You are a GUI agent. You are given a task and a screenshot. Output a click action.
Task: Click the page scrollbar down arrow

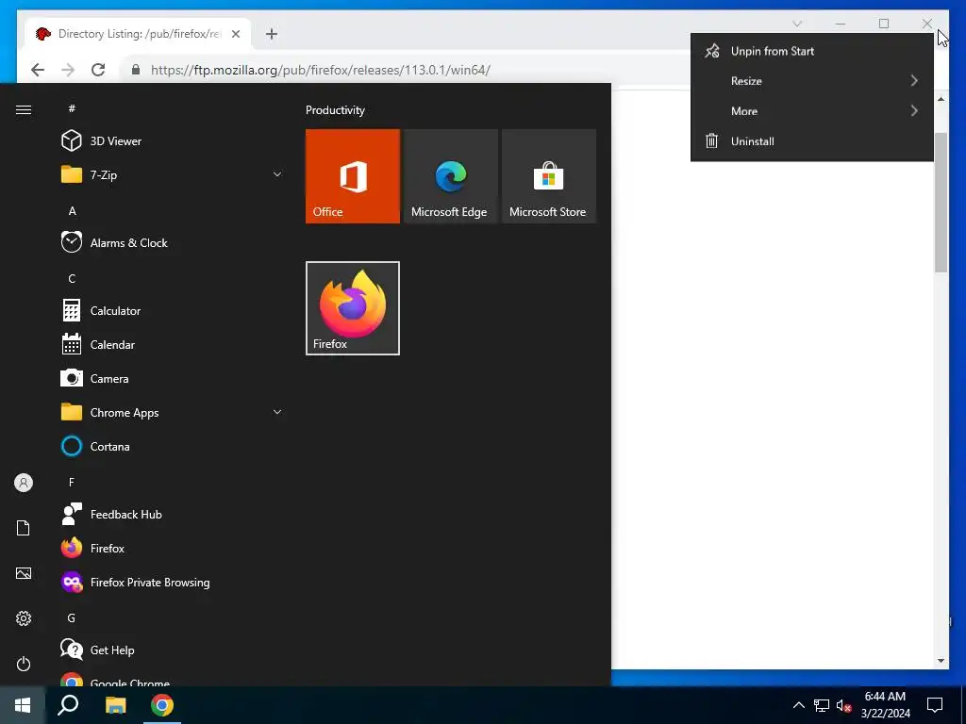[941, 661]
